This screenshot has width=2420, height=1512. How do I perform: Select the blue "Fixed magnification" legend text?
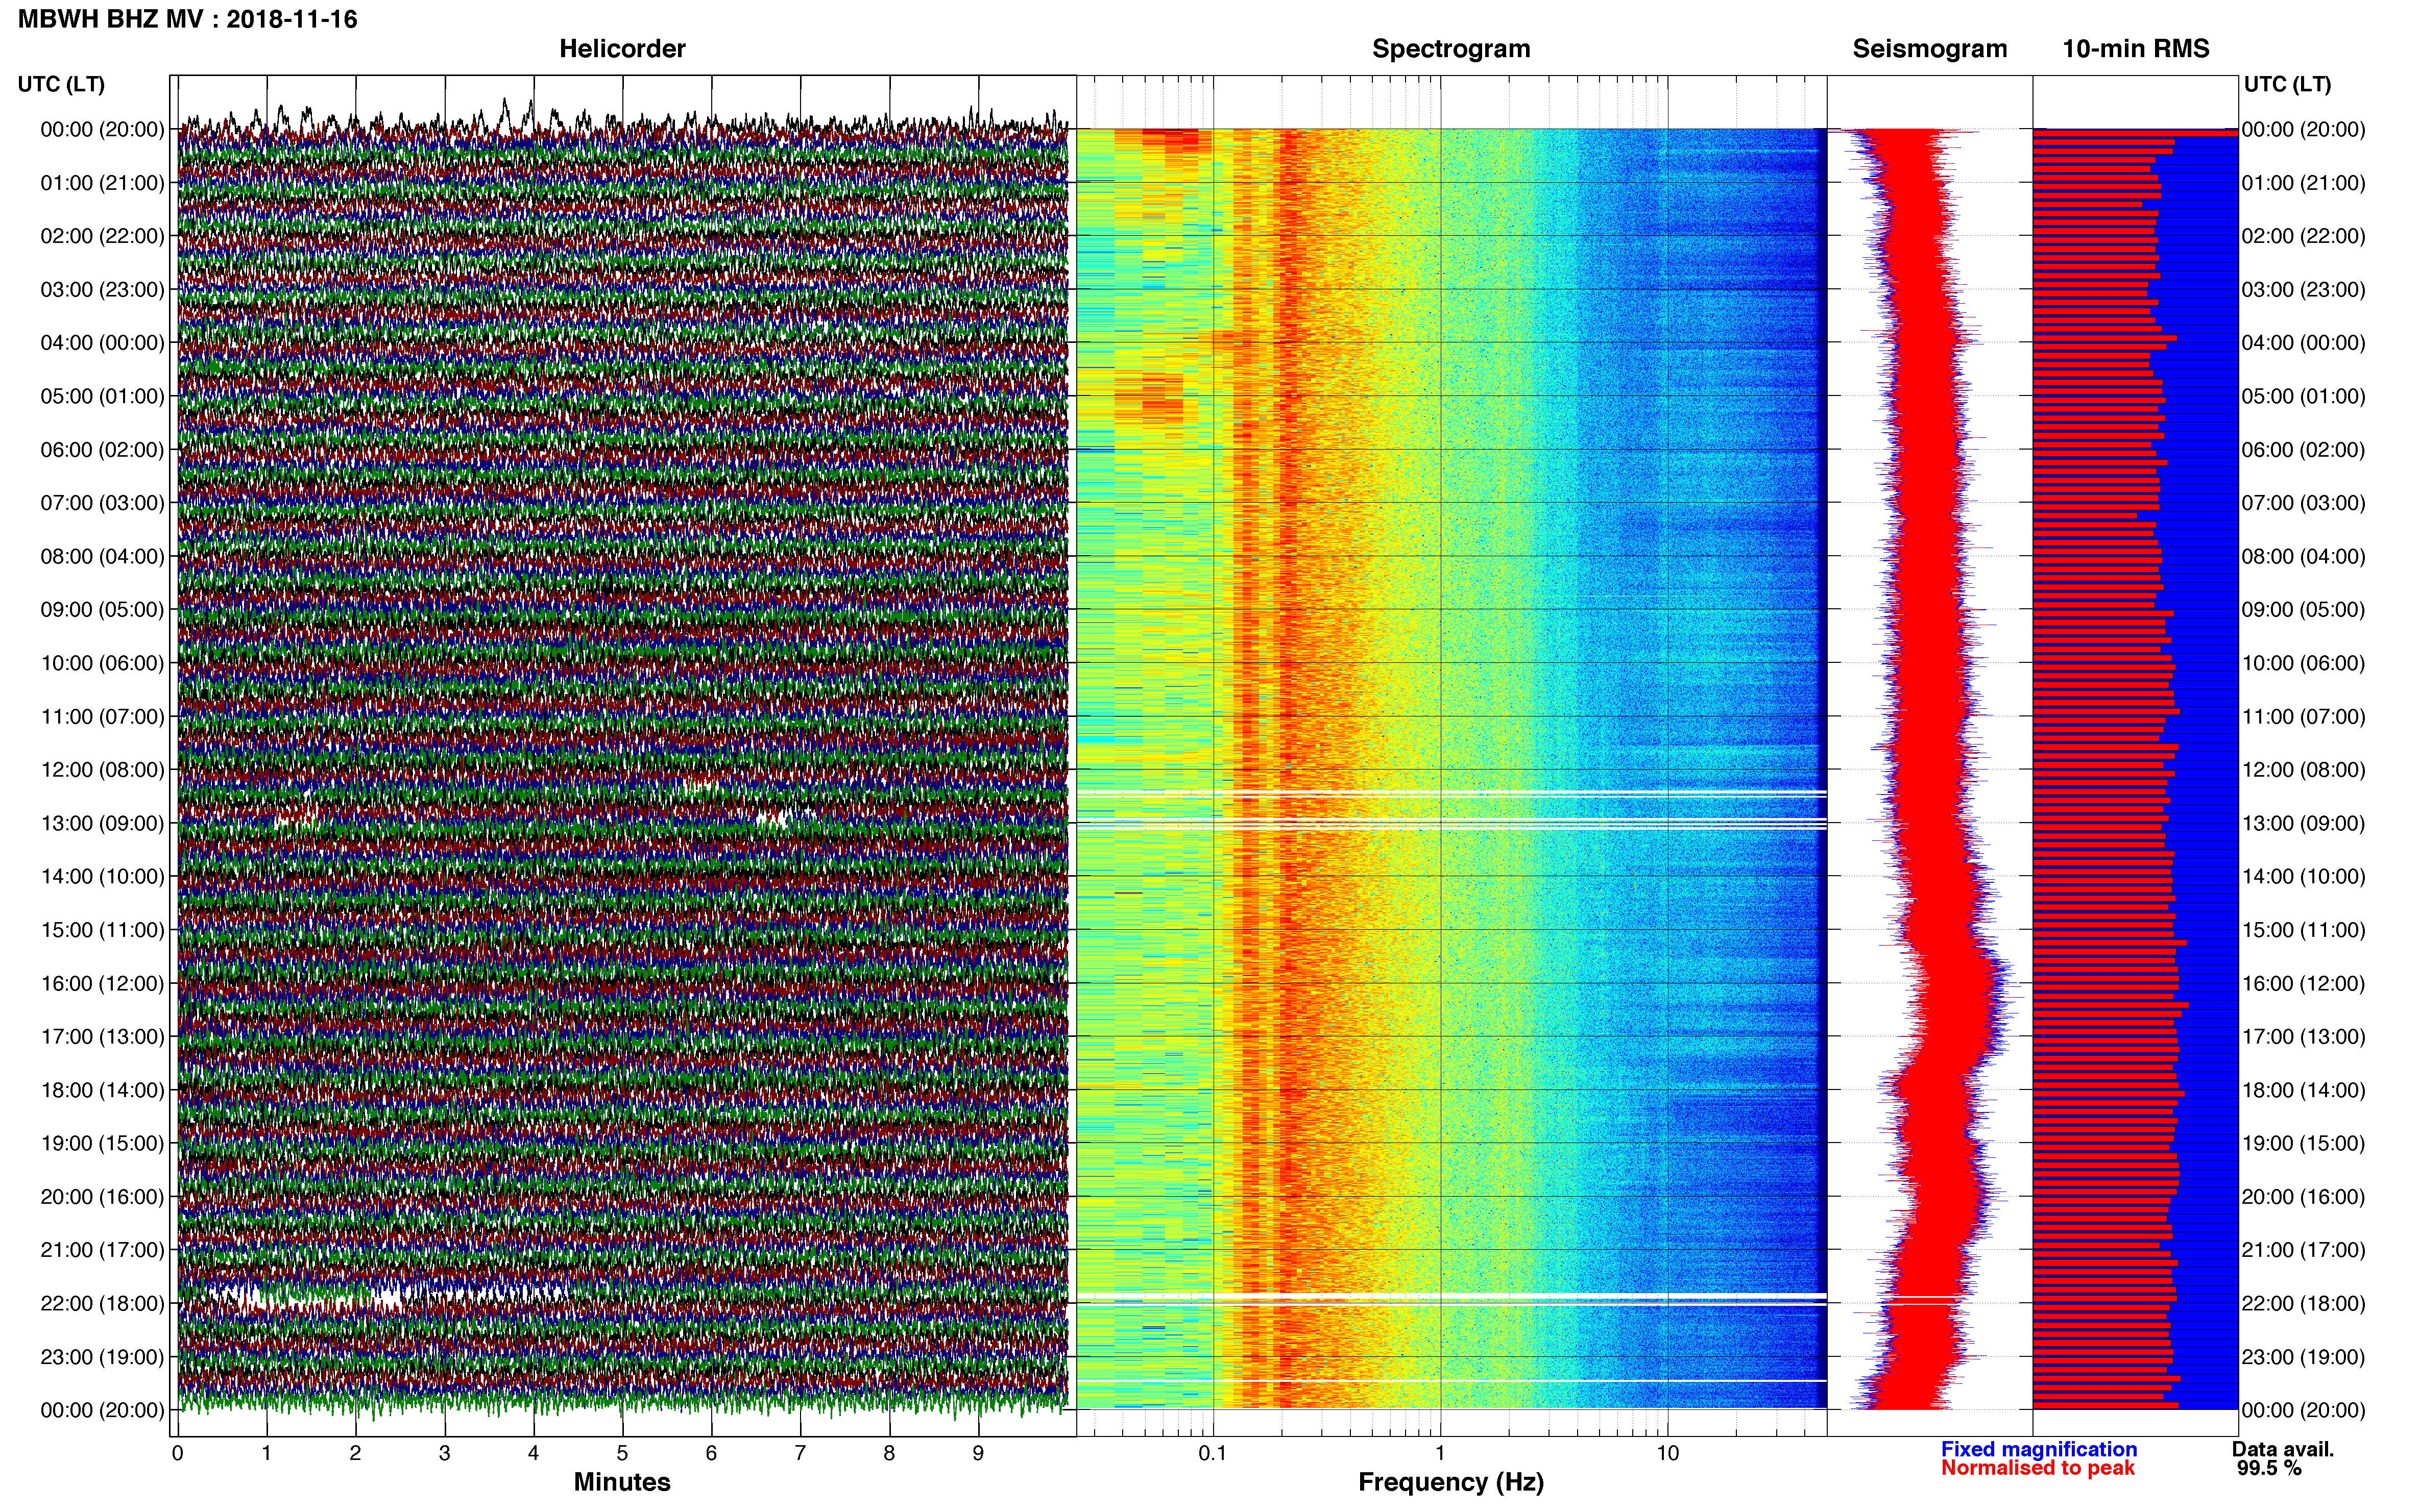click(x=2039, y=1449)
